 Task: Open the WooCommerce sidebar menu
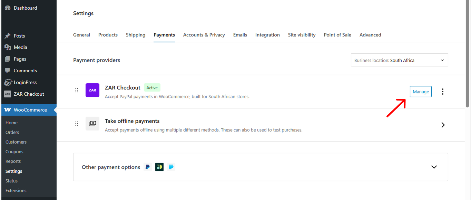pyautogui.click(x=28, y=110)
